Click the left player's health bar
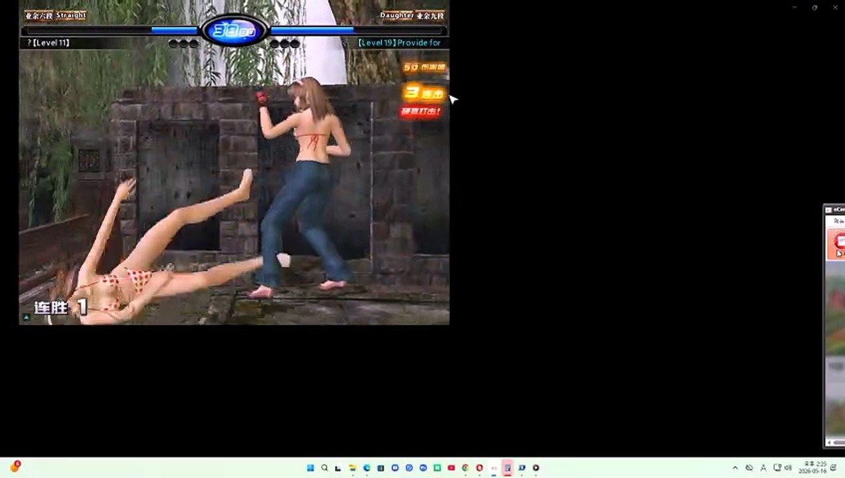 pyautogui.click(x=110, y=30)
